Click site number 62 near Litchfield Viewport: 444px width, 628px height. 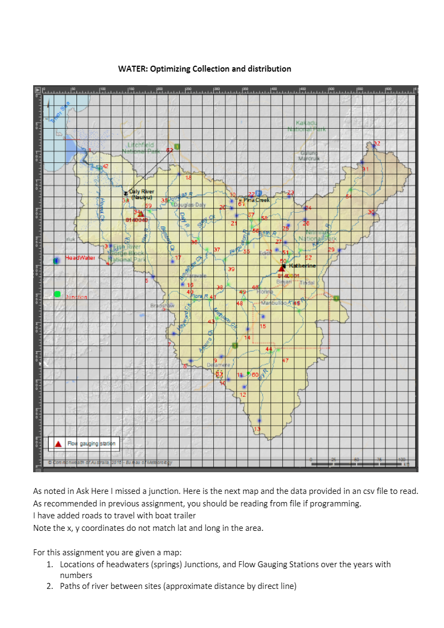(170, 150)
